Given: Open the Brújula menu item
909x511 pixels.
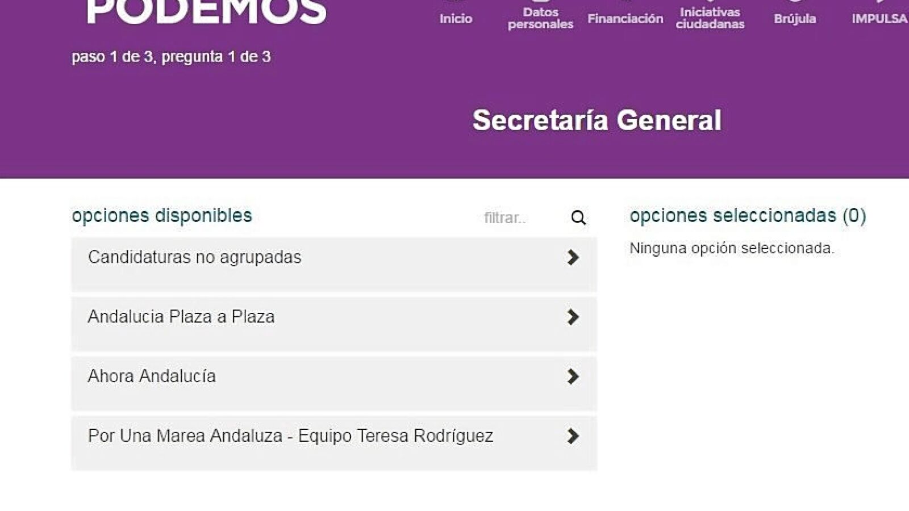Looking at the screenshot, I should pos(795,18).
